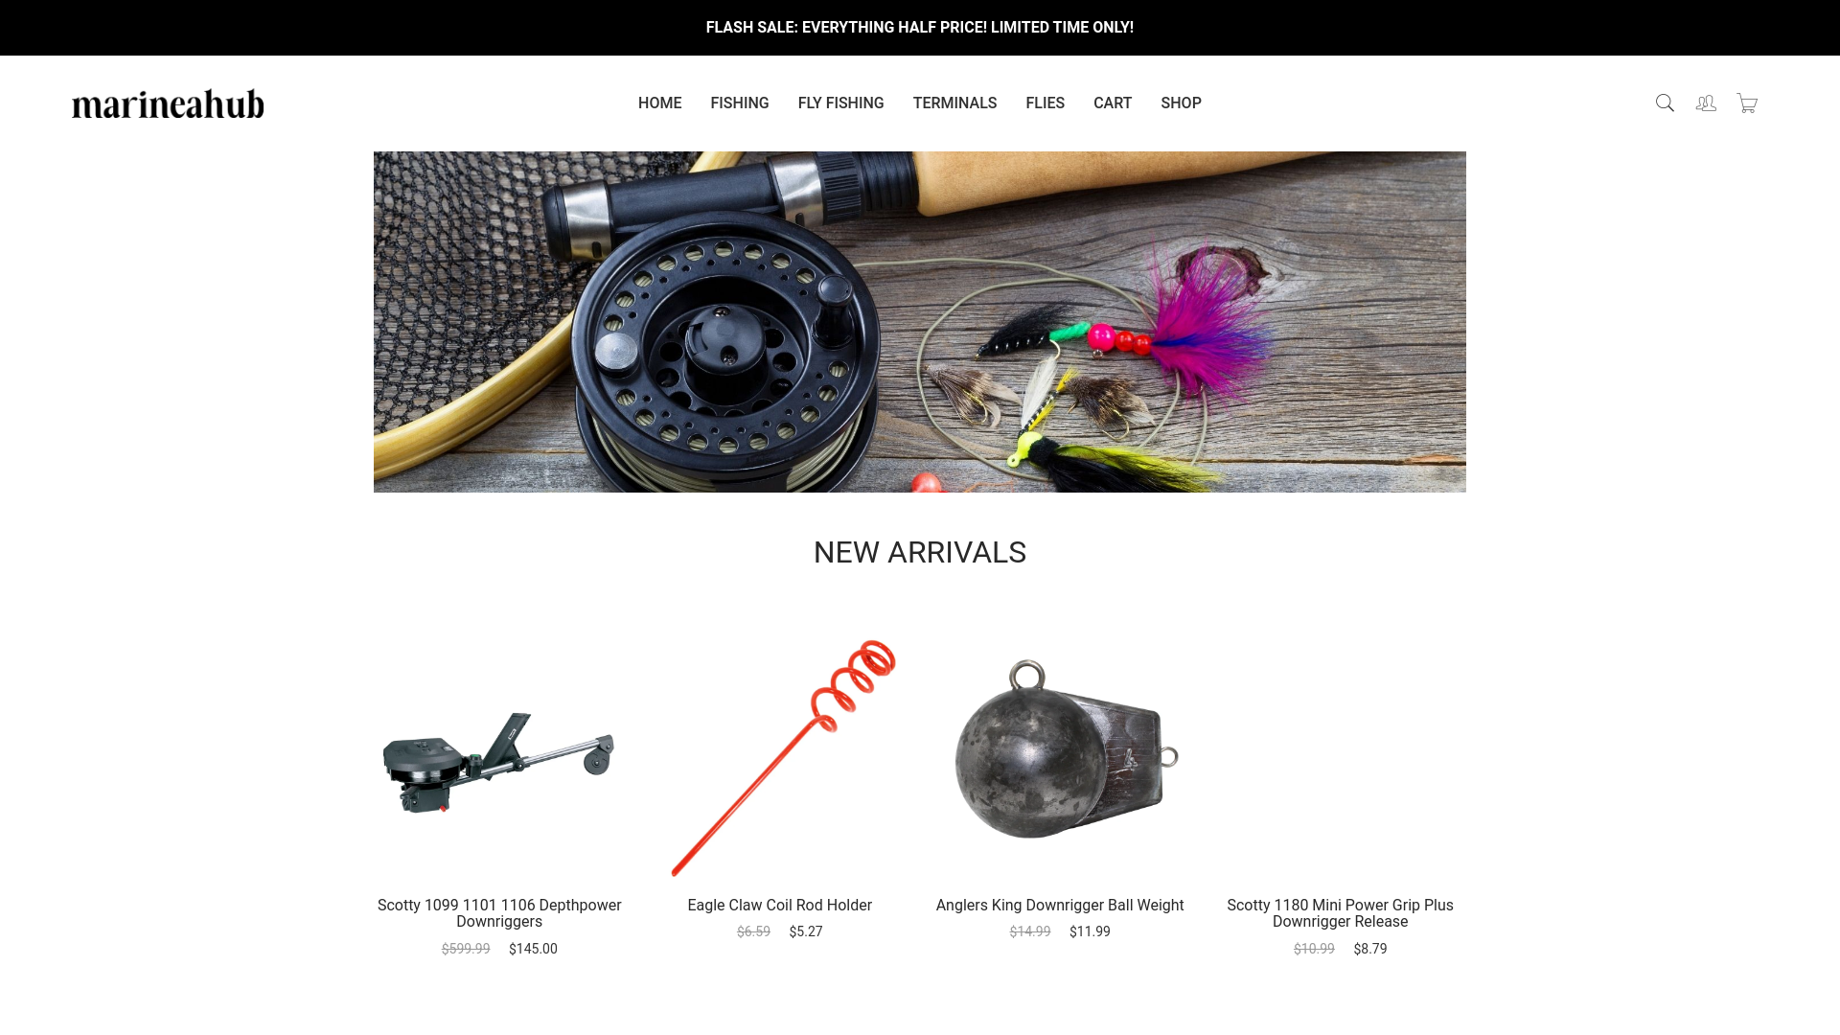This screenshot has width=1840, height=1035.
Task: Open the CART menu item
Action: click(x=1113, y=103)
